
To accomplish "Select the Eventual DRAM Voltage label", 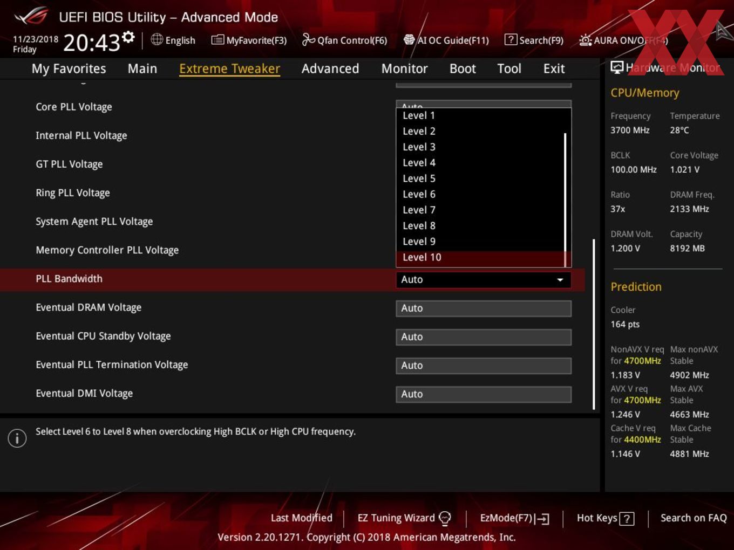I will [x=89, y=307].
